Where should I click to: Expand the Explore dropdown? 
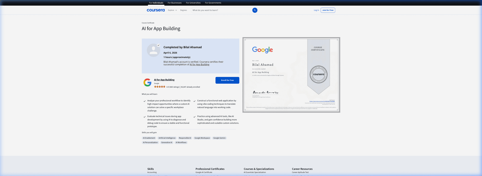pos(172,10)
